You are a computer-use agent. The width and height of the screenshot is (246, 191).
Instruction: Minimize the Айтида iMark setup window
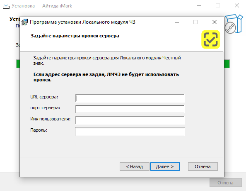point(199,5)
